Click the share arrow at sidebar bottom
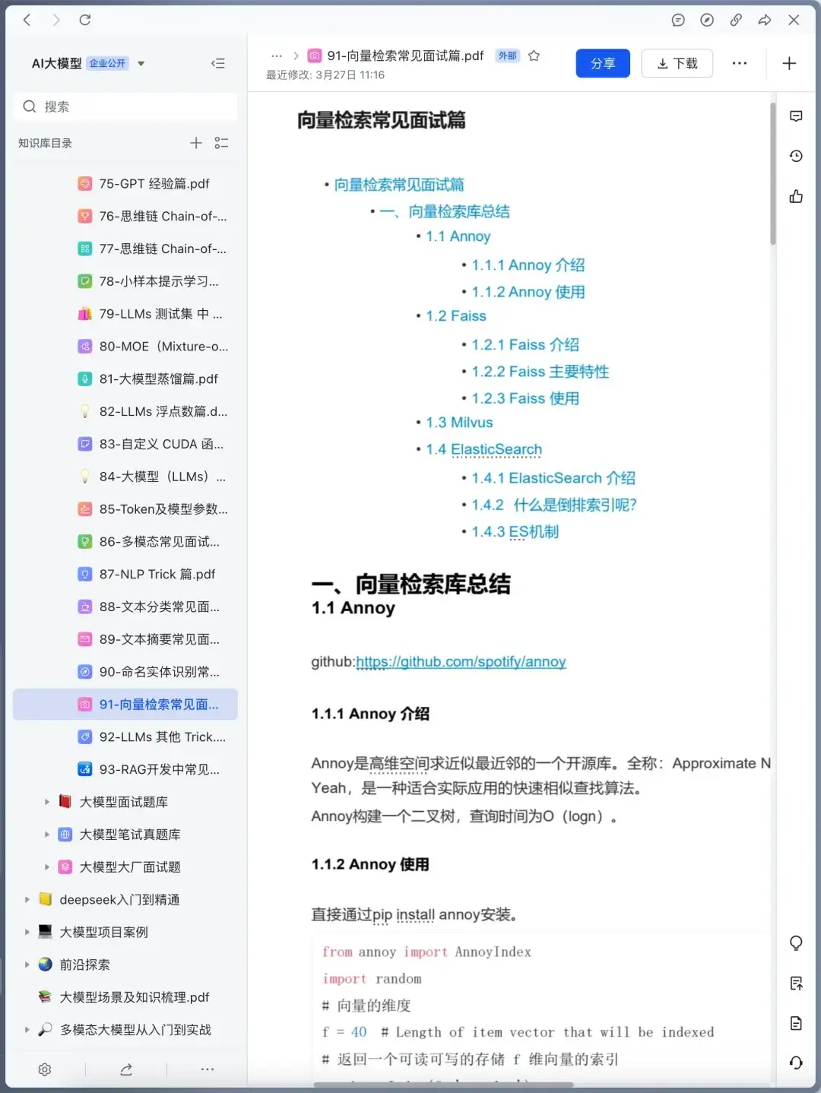 tap(125, 1069)
